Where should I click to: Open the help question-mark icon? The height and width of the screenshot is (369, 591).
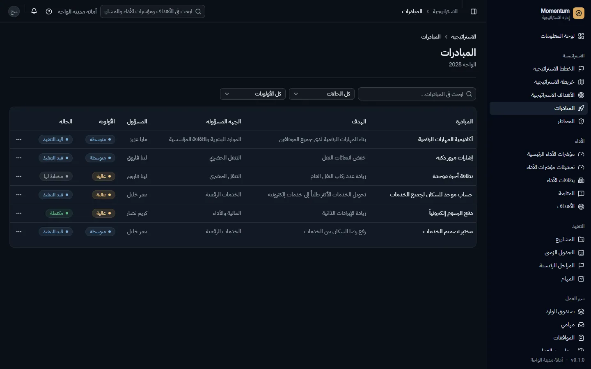tap(49, 11)
